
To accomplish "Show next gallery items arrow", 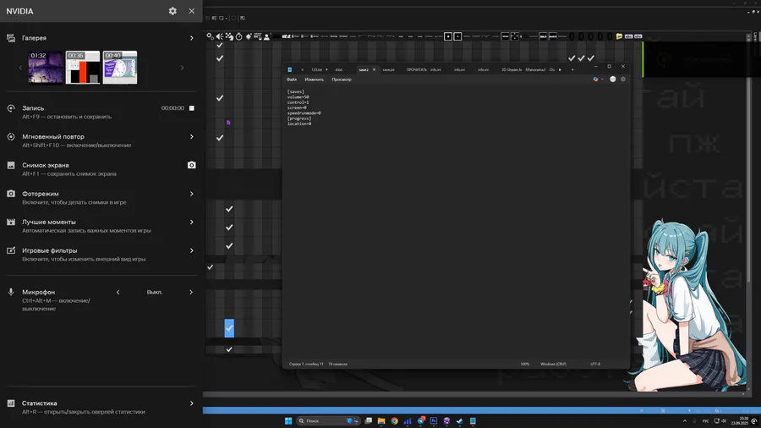I will pyautogui.click(x=182, y=68).
